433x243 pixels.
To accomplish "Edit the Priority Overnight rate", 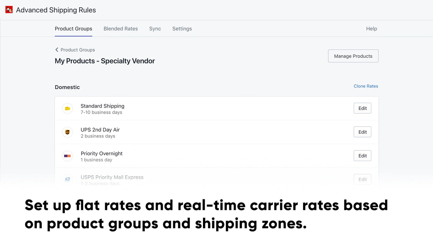I will [362, 156].
